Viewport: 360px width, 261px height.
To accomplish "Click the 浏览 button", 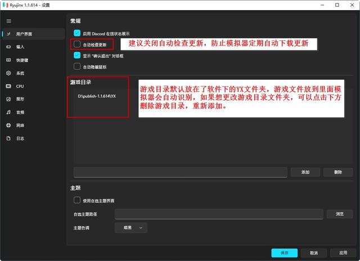I will click(x=340, y=214).
